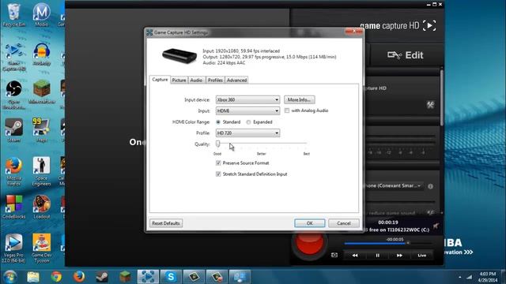Switch to the Picture tab
The image size is (506, 284).
179,80
